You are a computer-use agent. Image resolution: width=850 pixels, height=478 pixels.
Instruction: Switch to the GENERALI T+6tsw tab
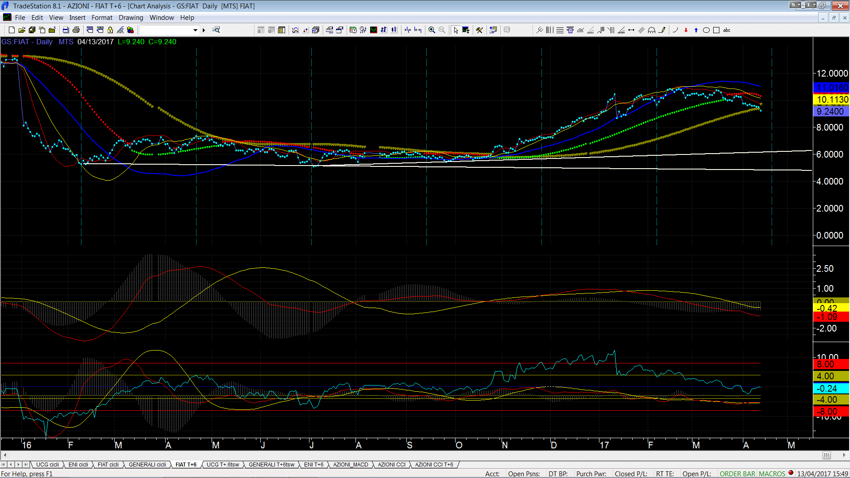[271, 465]
